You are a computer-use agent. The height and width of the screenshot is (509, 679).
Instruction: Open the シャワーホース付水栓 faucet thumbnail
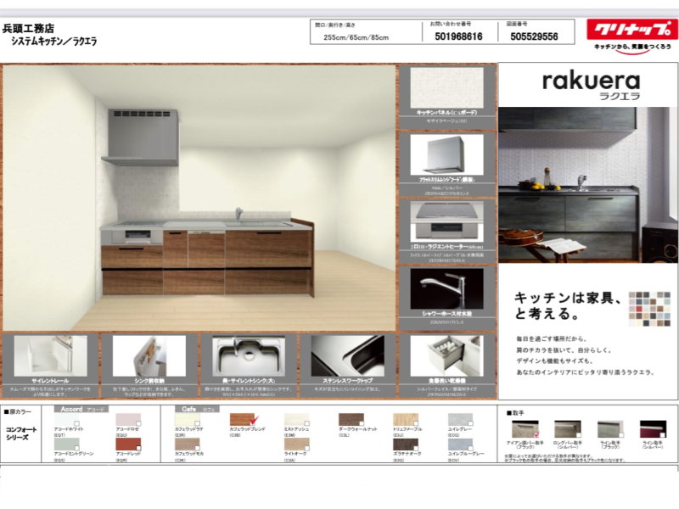tap(446, 288)
